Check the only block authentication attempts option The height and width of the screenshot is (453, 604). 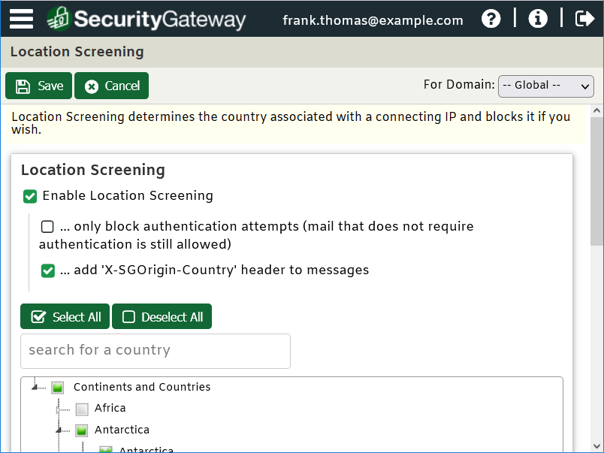click(x=48, y=226)
